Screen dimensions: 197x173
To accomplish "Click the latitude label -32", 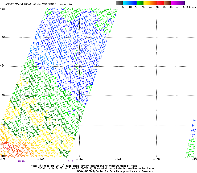I will (x=2, y=37).
